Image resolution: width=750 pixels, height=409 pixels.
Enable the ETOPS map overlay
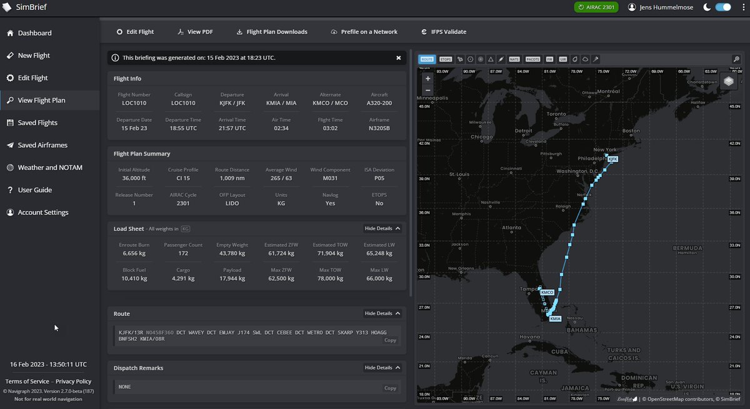[445, 59]
